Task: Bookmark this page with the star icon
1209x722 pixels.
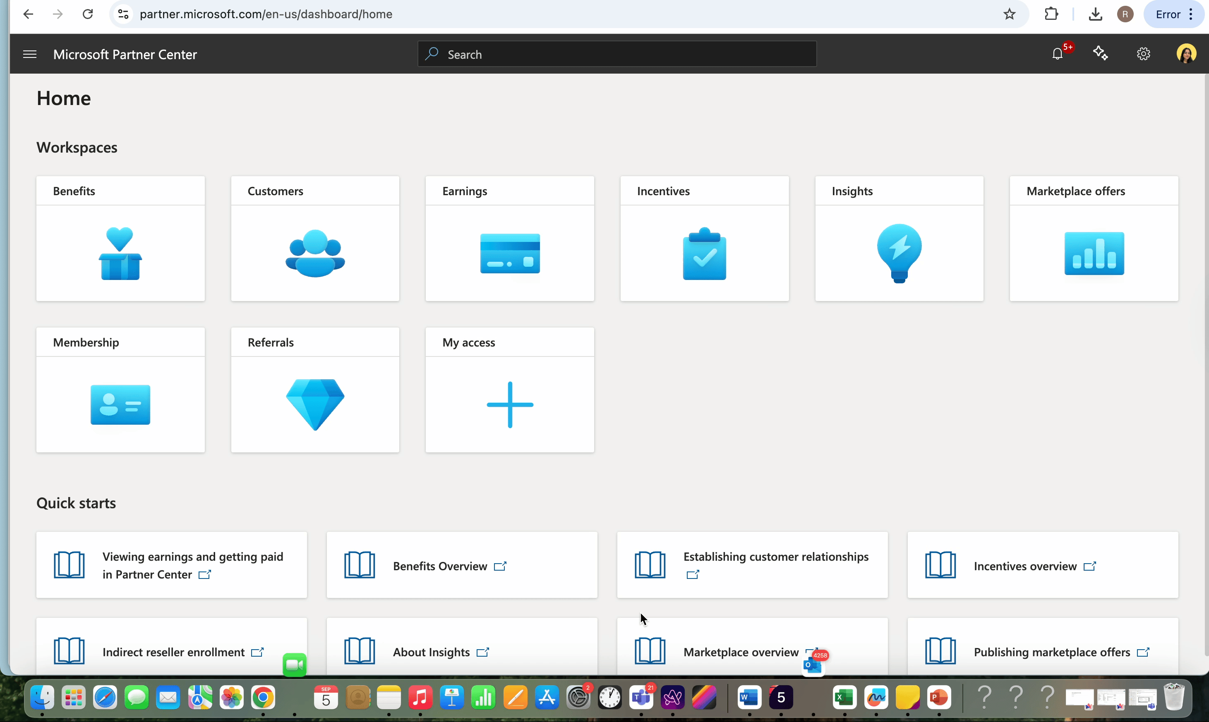Action: [x=1010, y=14]
